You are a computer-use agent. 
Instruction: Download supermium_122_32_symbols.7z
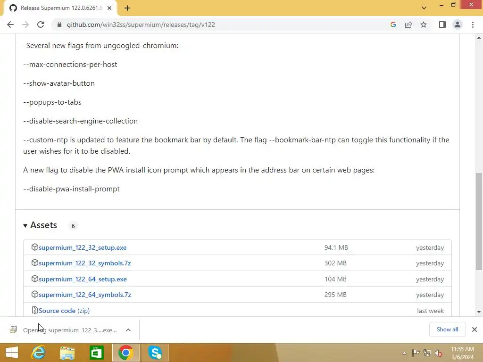coord(85,263)
